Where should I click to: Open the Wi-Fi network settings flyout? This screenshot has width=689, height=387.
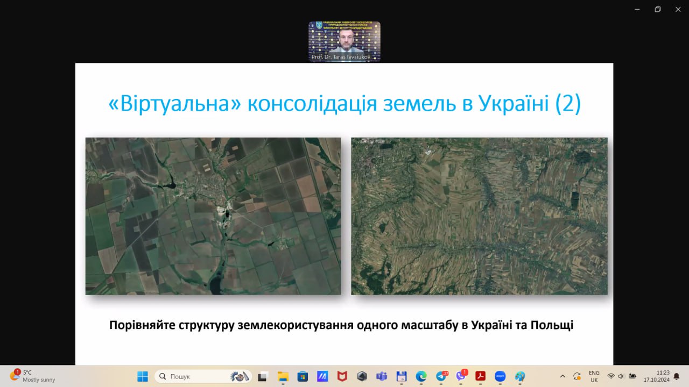click(x=611, y=376)
